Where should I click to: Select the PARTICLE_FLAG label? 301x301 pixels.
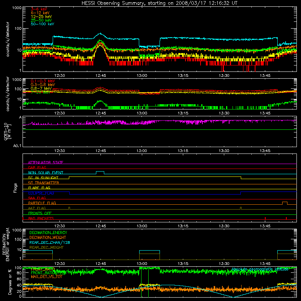point(42,203)
